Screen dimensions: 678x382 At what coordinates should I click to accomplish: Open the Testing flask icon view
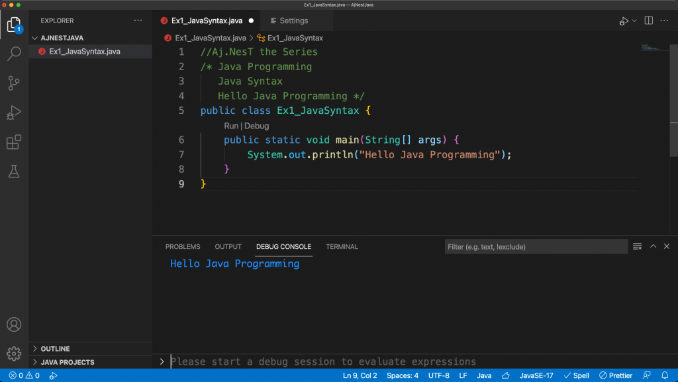click(14, 171)
